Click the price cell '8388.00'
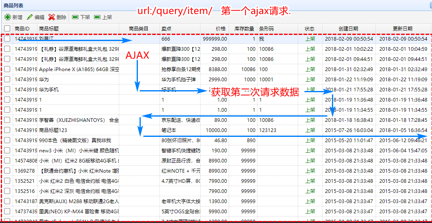 [x=218, y=69]
